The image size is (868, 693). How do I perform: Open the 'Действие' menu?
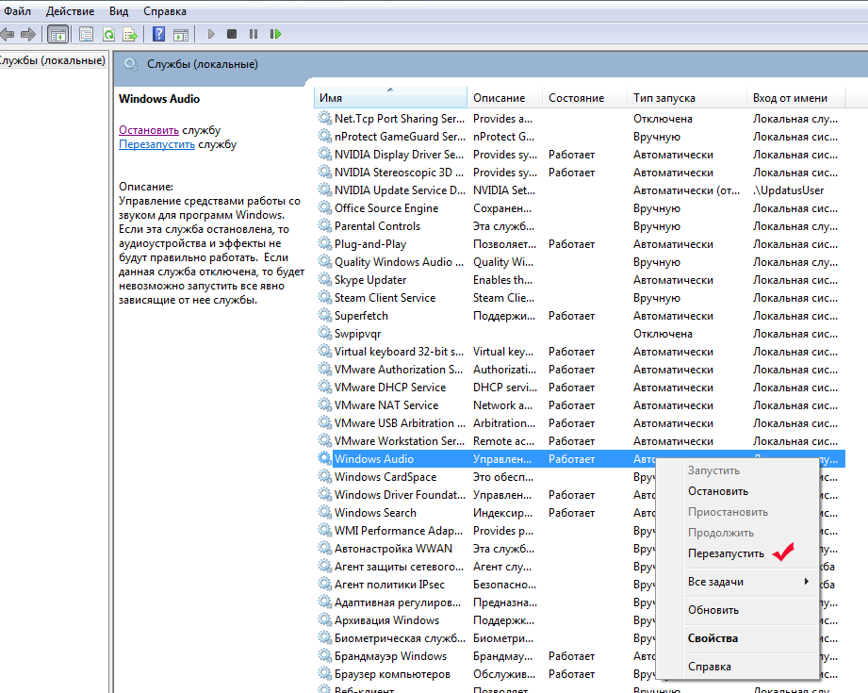[70, 11]
